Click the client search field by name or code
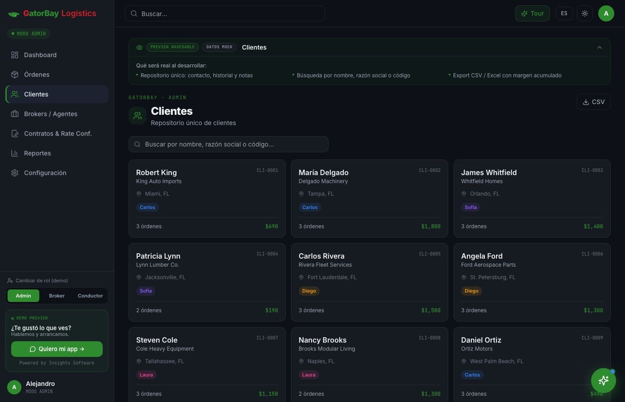 pyautogui.click(x=229, y=144)
